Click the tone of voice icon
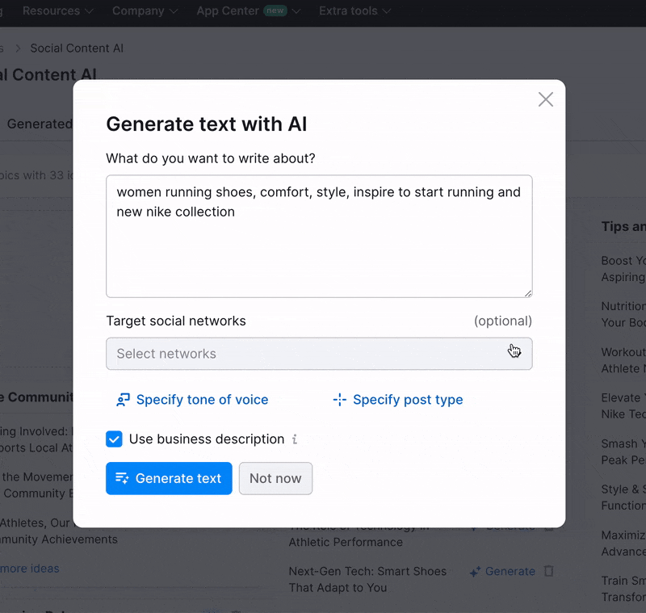The width and height of the screenshot is (646, 613). [x=123, y=400]
